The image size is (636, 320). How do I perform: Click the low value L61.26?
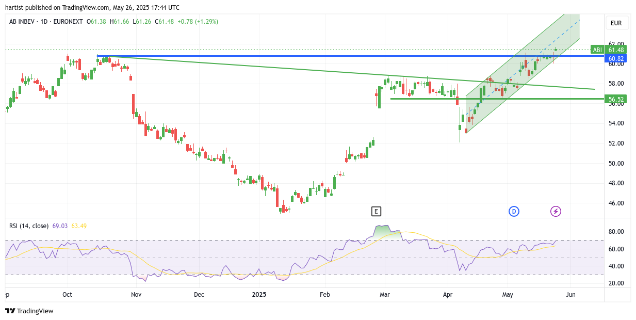[142, 22]
